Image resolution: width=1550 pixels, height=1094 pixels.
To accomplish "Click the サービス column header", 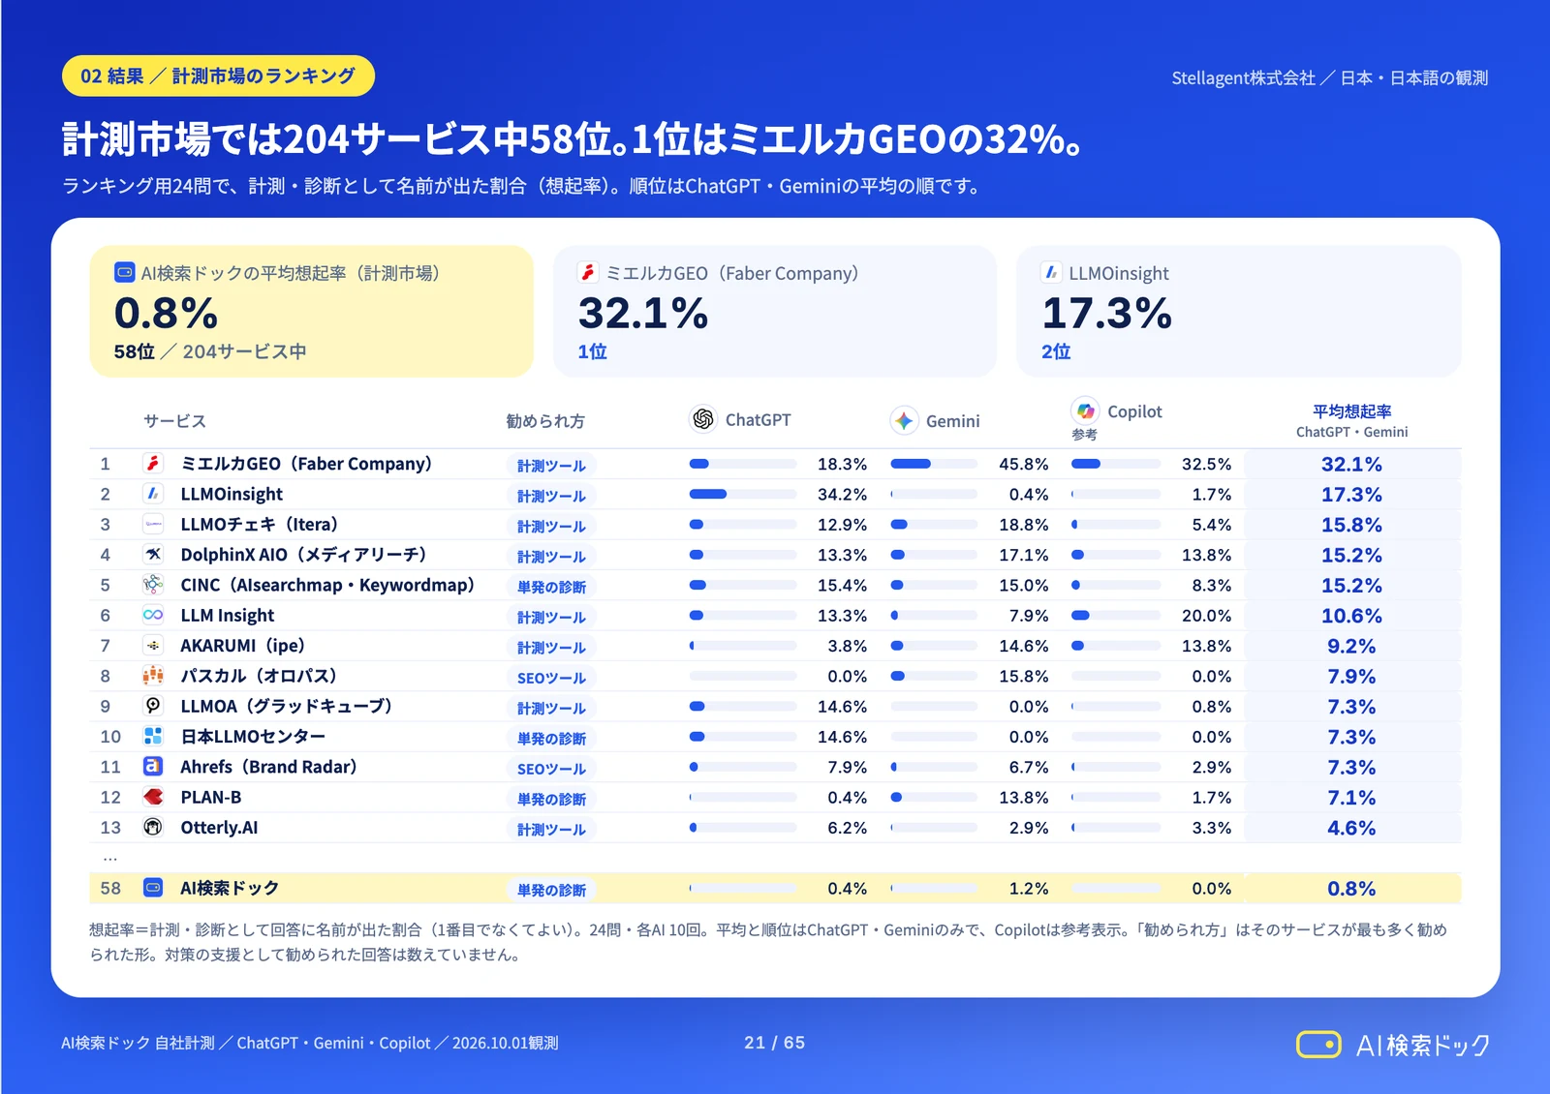I will coord(174,420).
